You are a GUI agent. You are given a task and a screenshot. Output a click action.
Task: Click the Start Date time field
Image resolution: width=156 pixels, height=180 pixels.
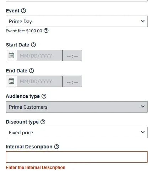72,55
